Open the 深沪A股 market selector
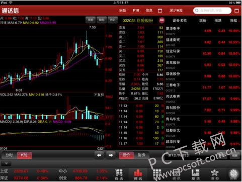Image resolution: width=242 pixels, height=182 pixels. point(176,11)
